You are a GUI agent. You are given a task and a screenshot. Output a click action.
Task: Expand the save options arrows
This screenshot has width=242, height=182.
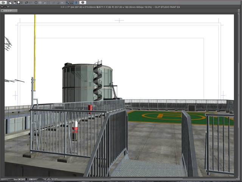click(22, 3)
